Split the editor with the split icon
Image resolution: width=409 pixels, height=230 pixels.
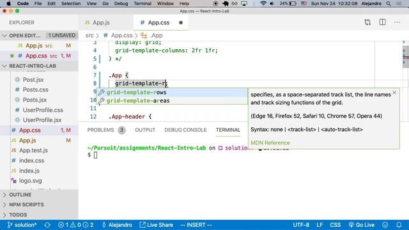click(x=382, y=22)
